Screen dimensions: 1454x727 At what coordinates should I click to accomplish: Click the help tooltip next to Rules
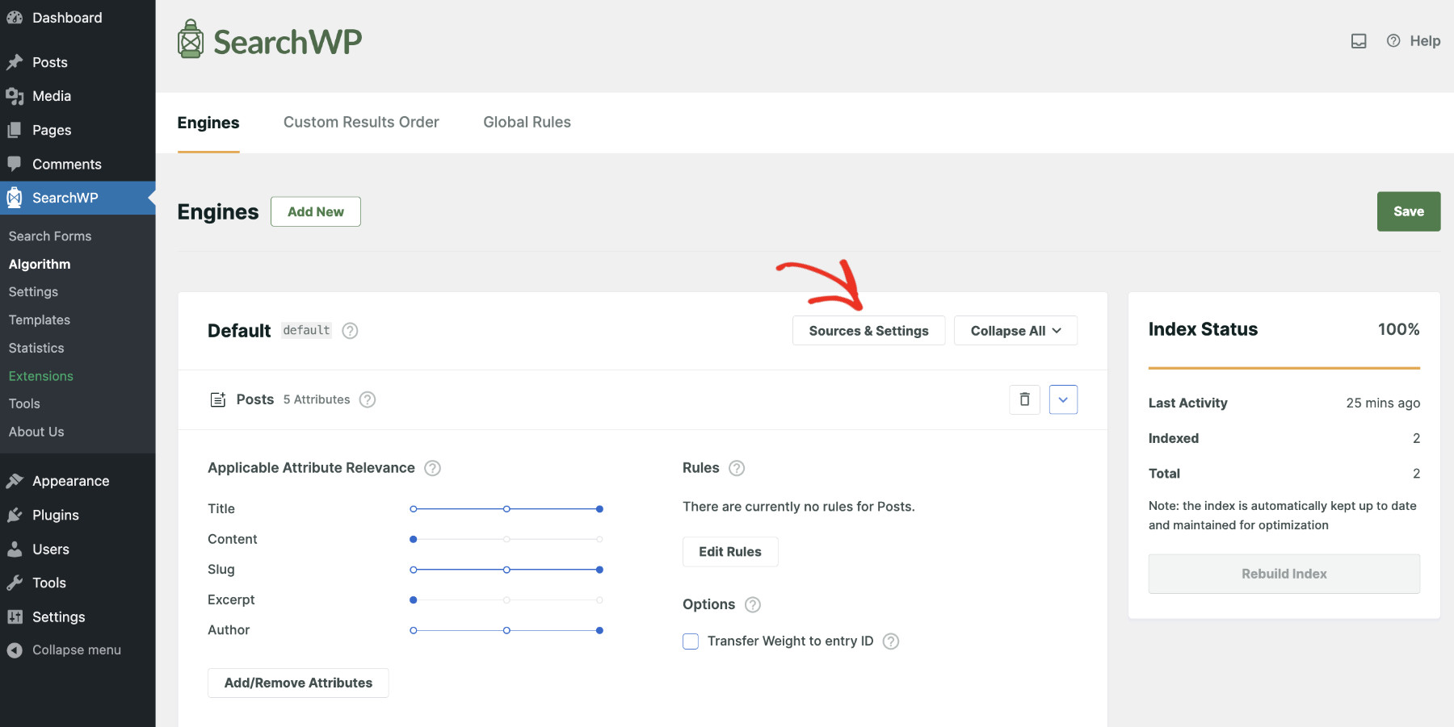click(736, 468)
